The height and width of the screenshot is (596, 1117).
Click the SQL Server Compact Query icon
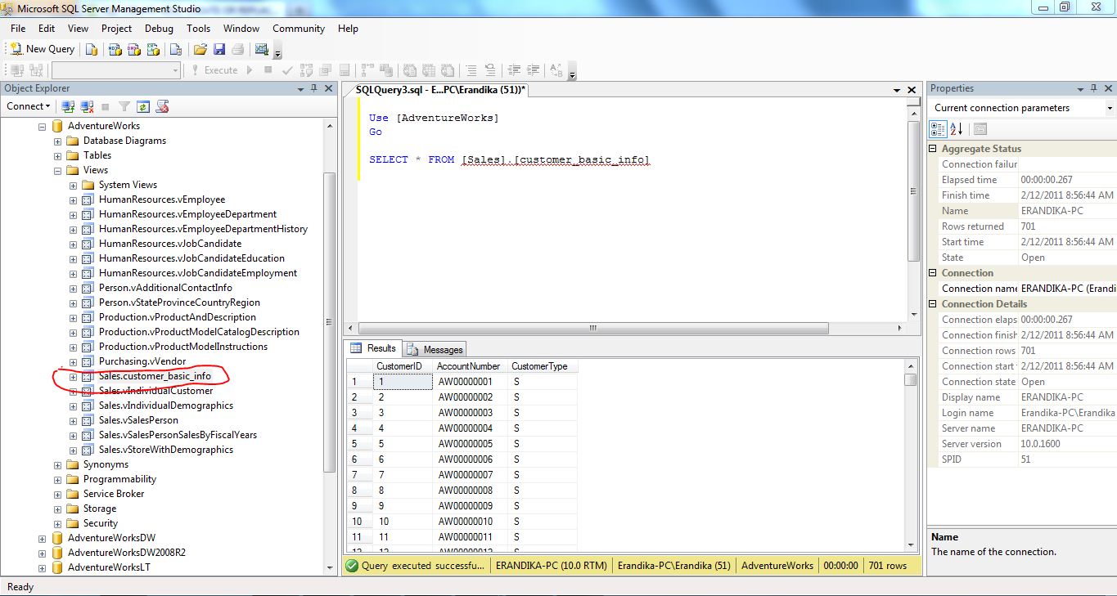(x=175, y=49)
